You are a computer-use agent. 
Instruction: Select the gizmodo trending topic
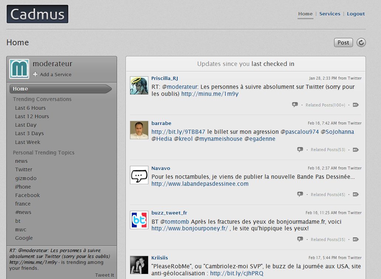(26, 178)
